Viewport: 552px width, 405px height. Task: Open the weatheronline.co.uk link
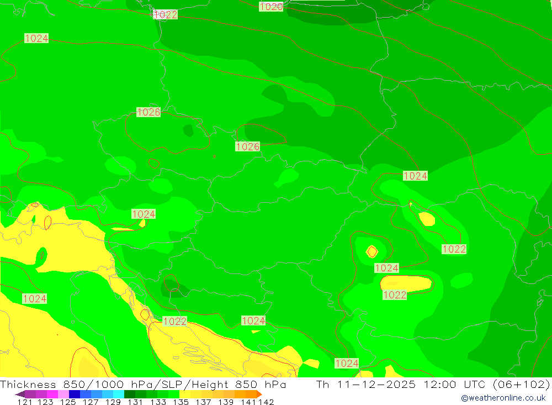503,398
